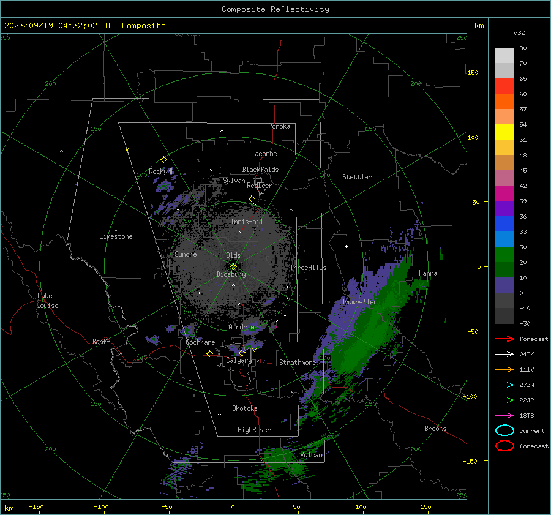551x515 pixels.
Task: Click the 'Airdrie' city label
Action: [x=241, y=327]
